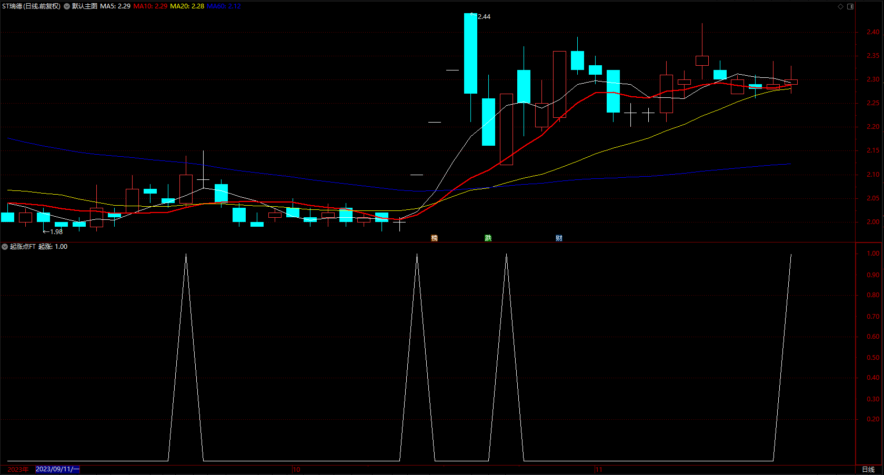Click the 起涨: 1.00 indicator value

point(53,247)
